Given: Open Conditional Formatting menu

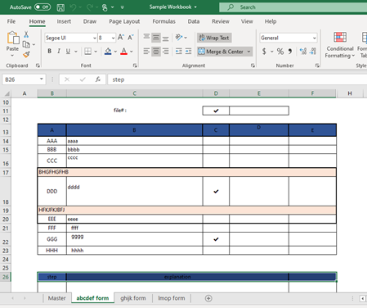Looking at the screenshot, I should pyautogui.click(x=340, y=45).
